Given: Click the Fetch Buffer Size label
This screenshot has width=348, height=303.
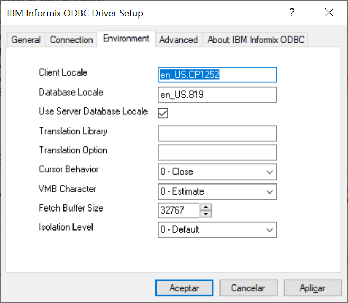Looking at the screenshot, I should coord(71,208).
